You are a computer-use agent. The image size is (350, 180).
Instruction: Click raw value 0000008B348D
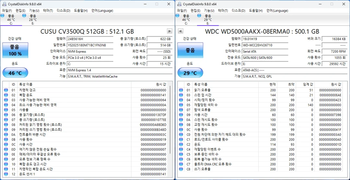pyautogui.click(x=154, y=129)
